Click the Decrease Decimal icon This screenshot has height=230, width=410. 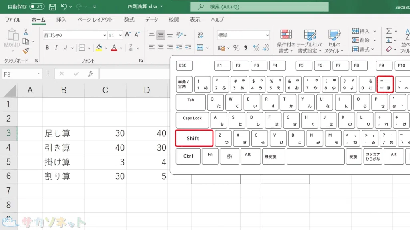click(x=266, y=48)
